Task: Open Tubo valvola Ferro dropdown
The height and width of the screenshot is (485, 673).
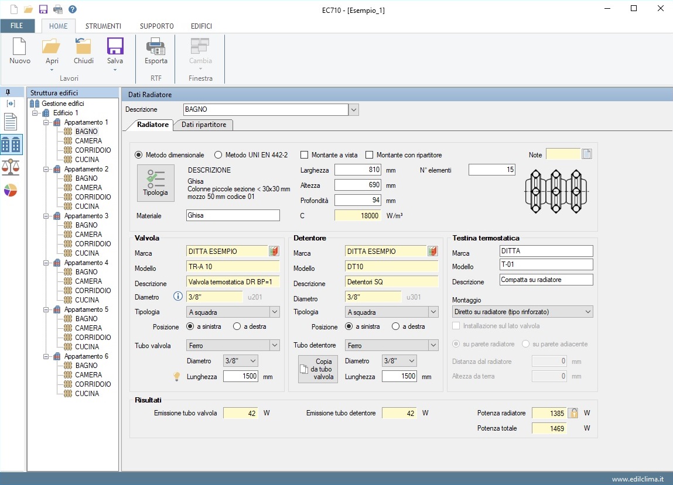Action: pyautogui.click(x=275, y=345)
